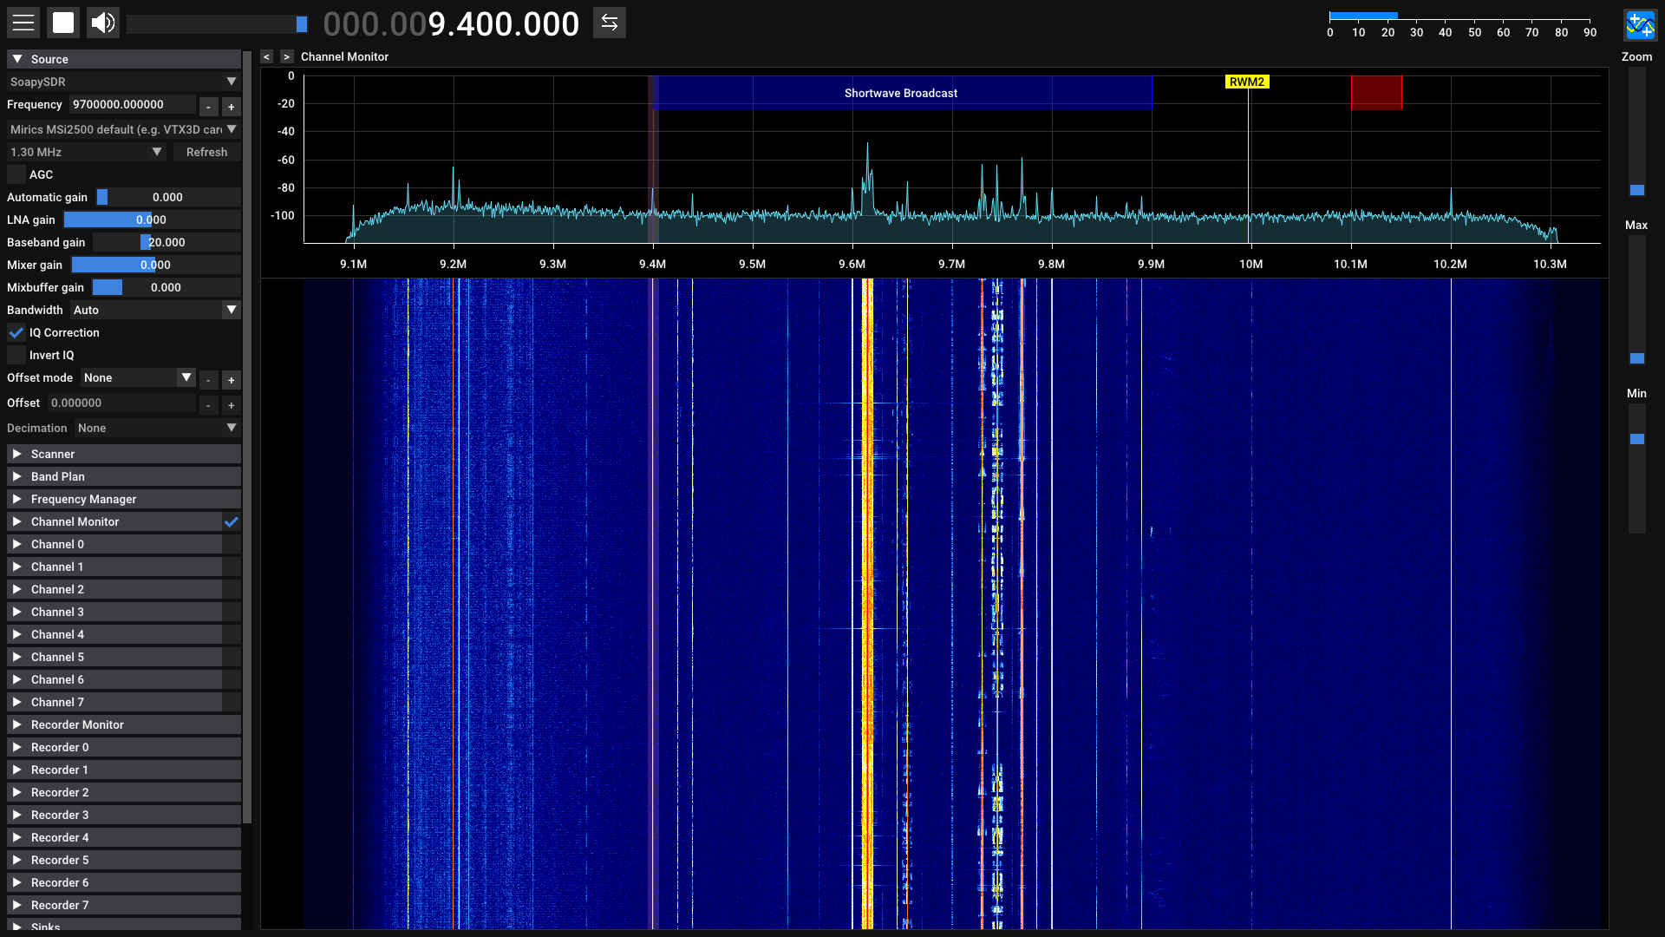The height and width of the screenshot is (937, 1665).
Task: Open the Bandwidth Auto dropdown
Action: coord(154,310)
